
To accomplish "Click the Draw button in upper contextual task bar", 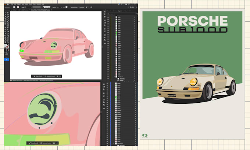I will 38,76.
